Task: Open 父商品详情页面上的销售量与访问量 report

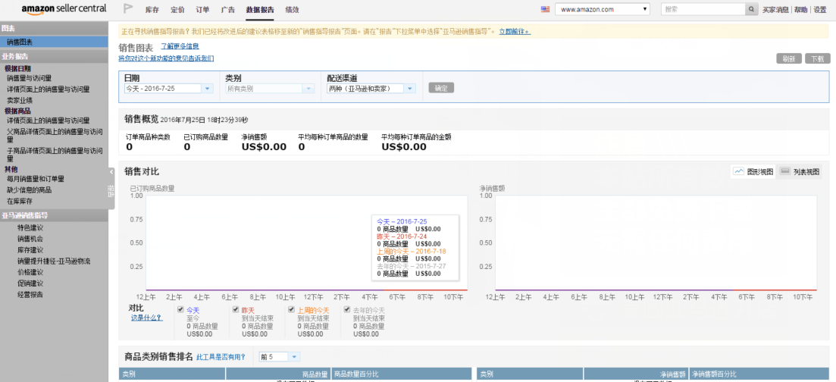Action: pyautogui.click(x=55, y=135)
